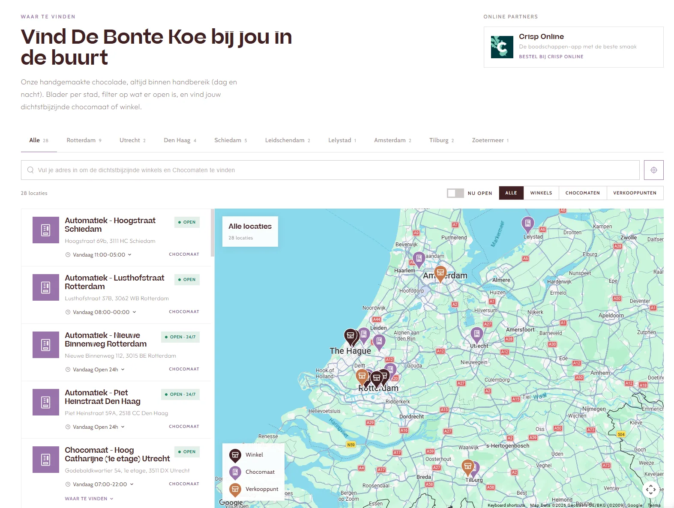This screenshot has width=674, height=508.
Task: Click Winkel legend icon
Action: pyautogui.click(x=235, y=455)
